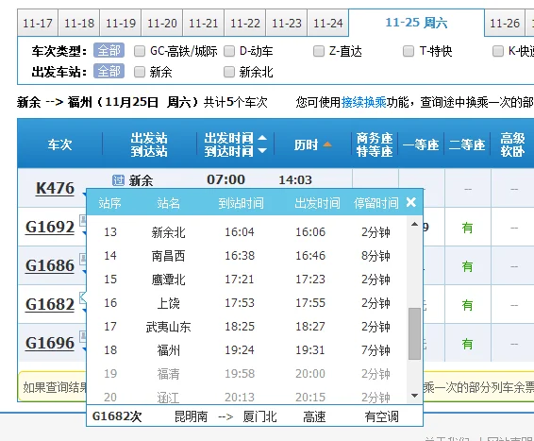Click 14:03 duration of K476
The image size is (534, 441).
[x=295, y=180]
